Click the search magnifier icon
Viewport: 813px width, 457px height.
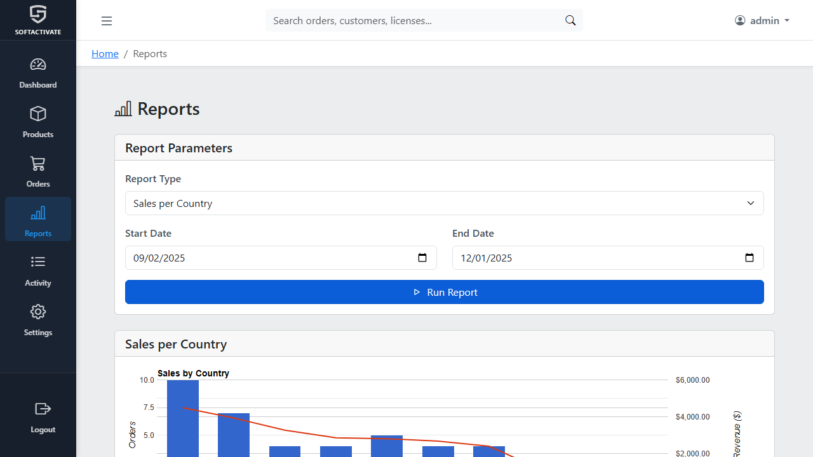tap(570, 21)
